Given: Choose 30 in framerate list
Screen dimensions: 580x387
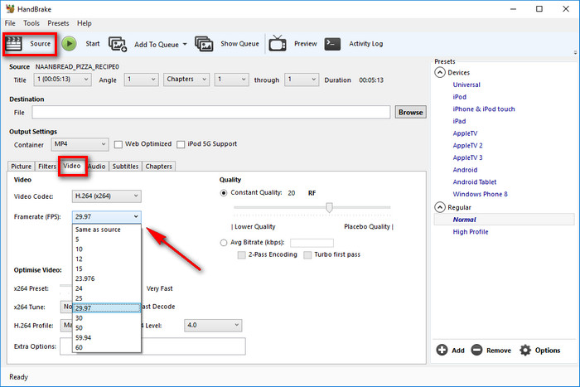Looking at the screenshot, I should tap(107, 318).
